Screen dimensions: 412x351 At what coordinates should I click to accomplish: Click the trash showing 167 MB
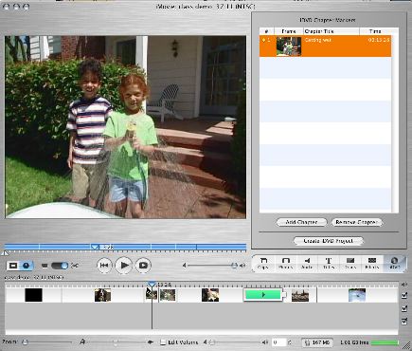point(316,342)
